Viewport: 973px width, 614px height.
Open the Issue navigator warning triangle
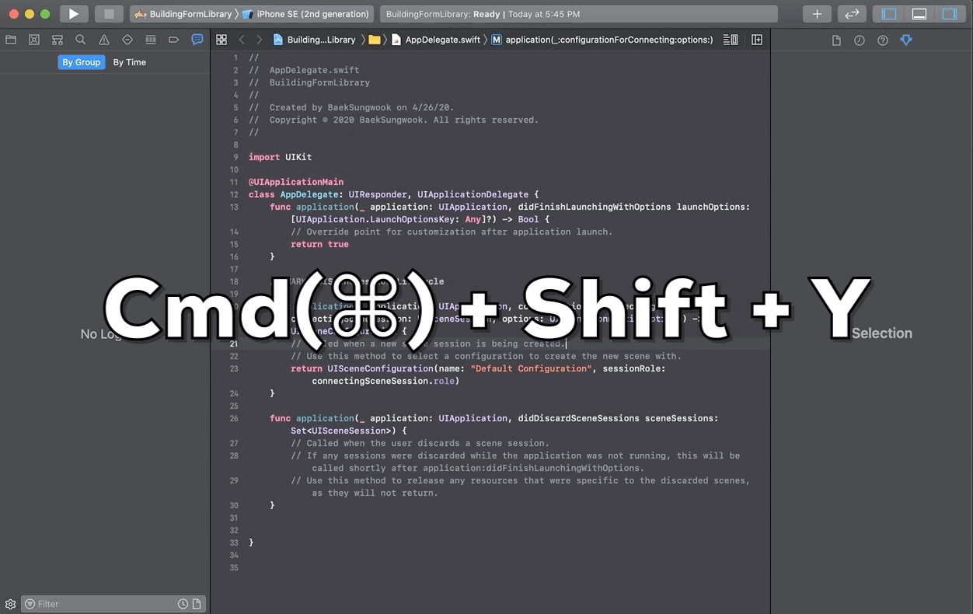tap(103, 40)
